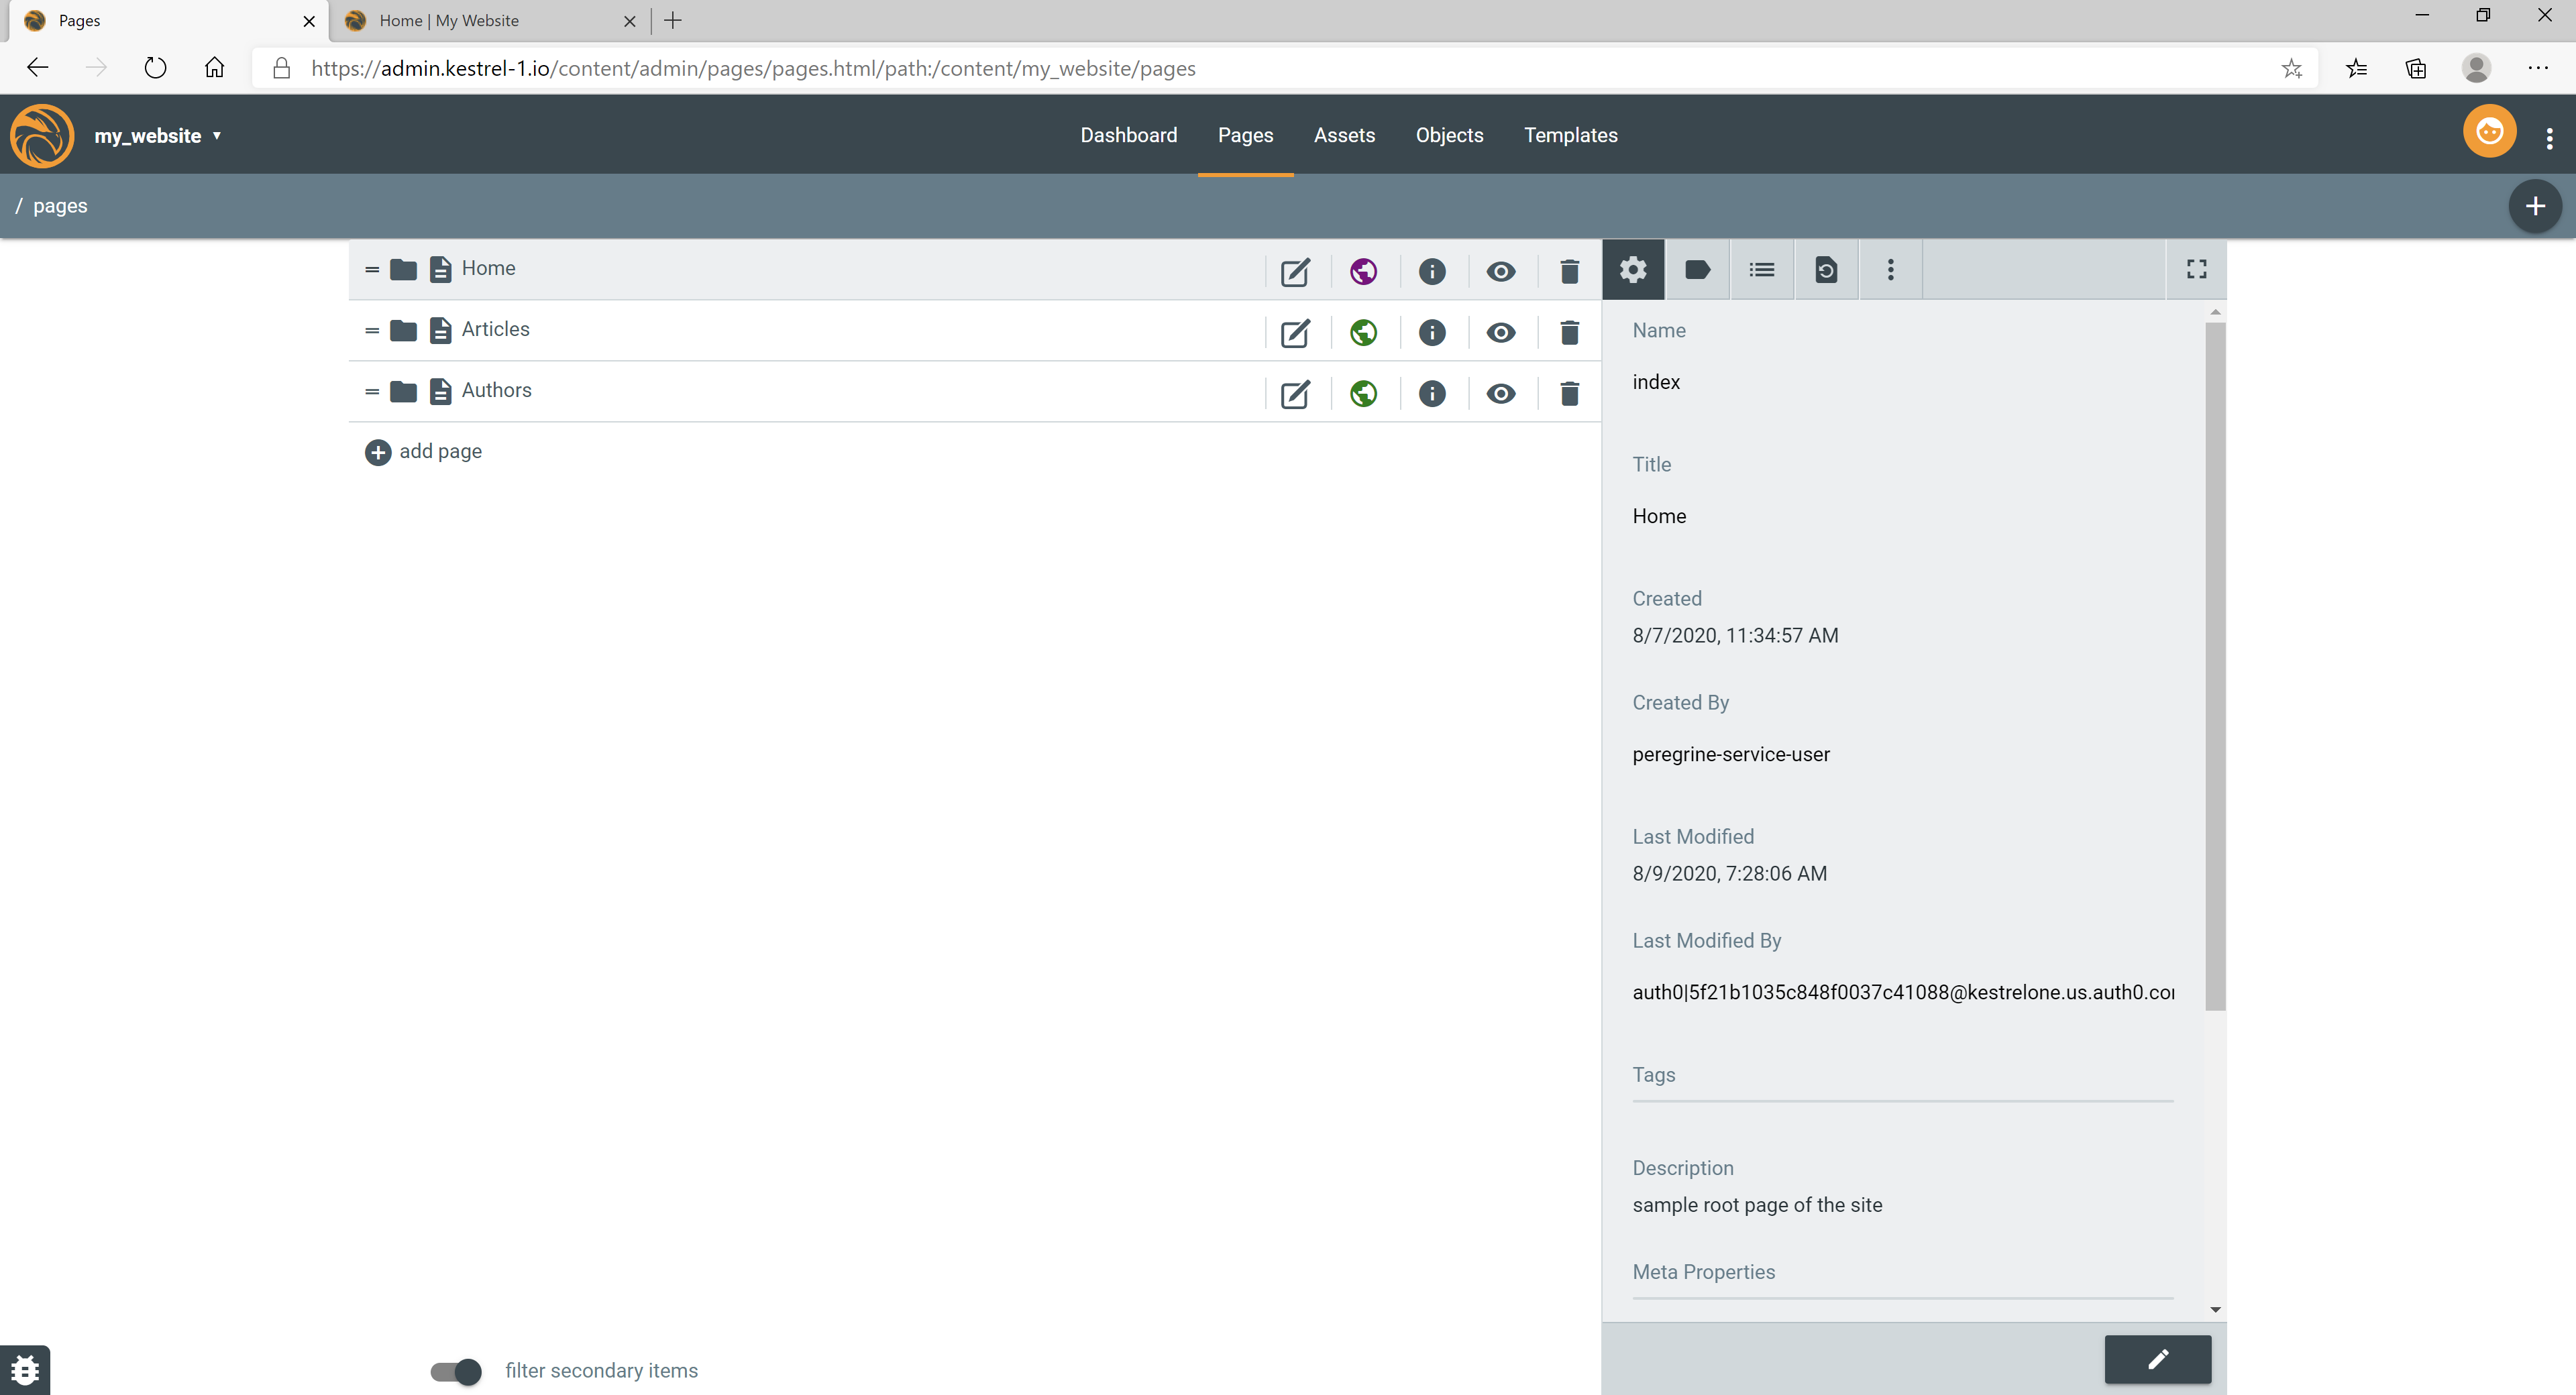
Task: Click the pencil edit button in panel footer
Action: 2157,1358
